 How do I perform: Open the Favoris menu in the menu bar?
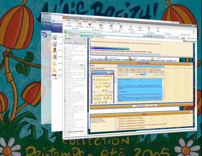tap(94, 22)
